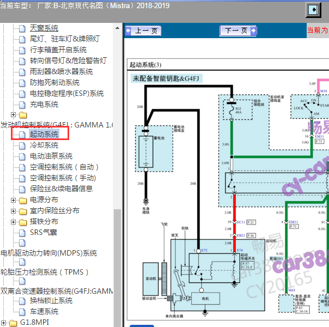The width and height of the screenshot is (329, 327).
Task: Click the EC11 connector label in diagram
Action: coord(241,222)
